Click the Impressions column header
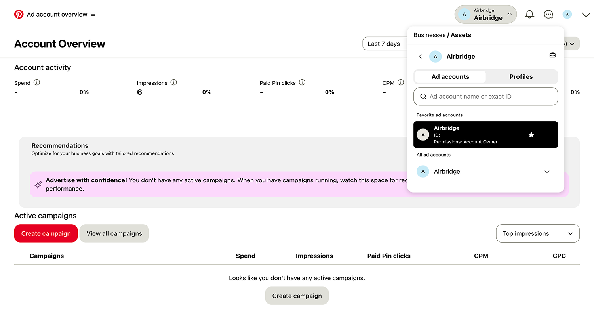This screenshot has height=317, width=594. click(x=314, y=256)
